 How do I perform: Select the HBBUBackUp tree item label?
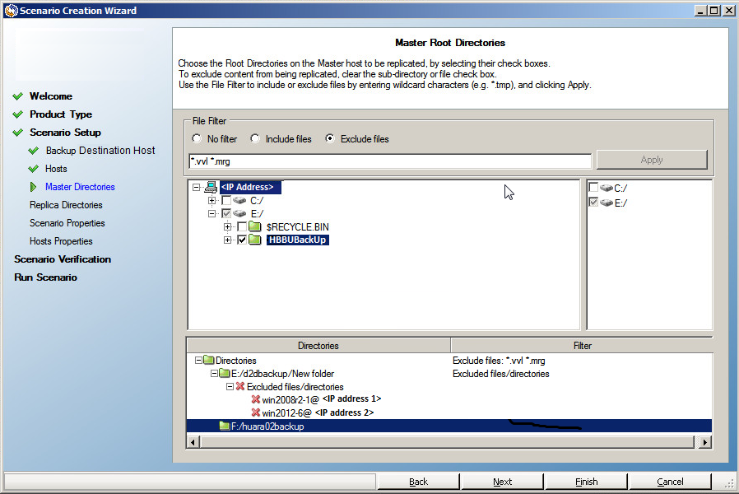point(297,240)
